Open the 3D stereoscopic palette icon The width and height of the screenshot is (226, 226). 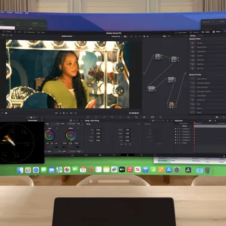click(160, 117)
